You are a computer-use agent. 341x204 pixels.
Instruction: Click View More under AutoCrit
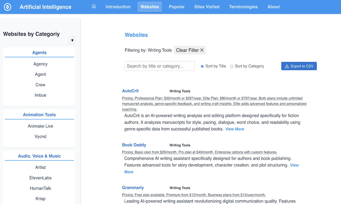click(235, 129)
